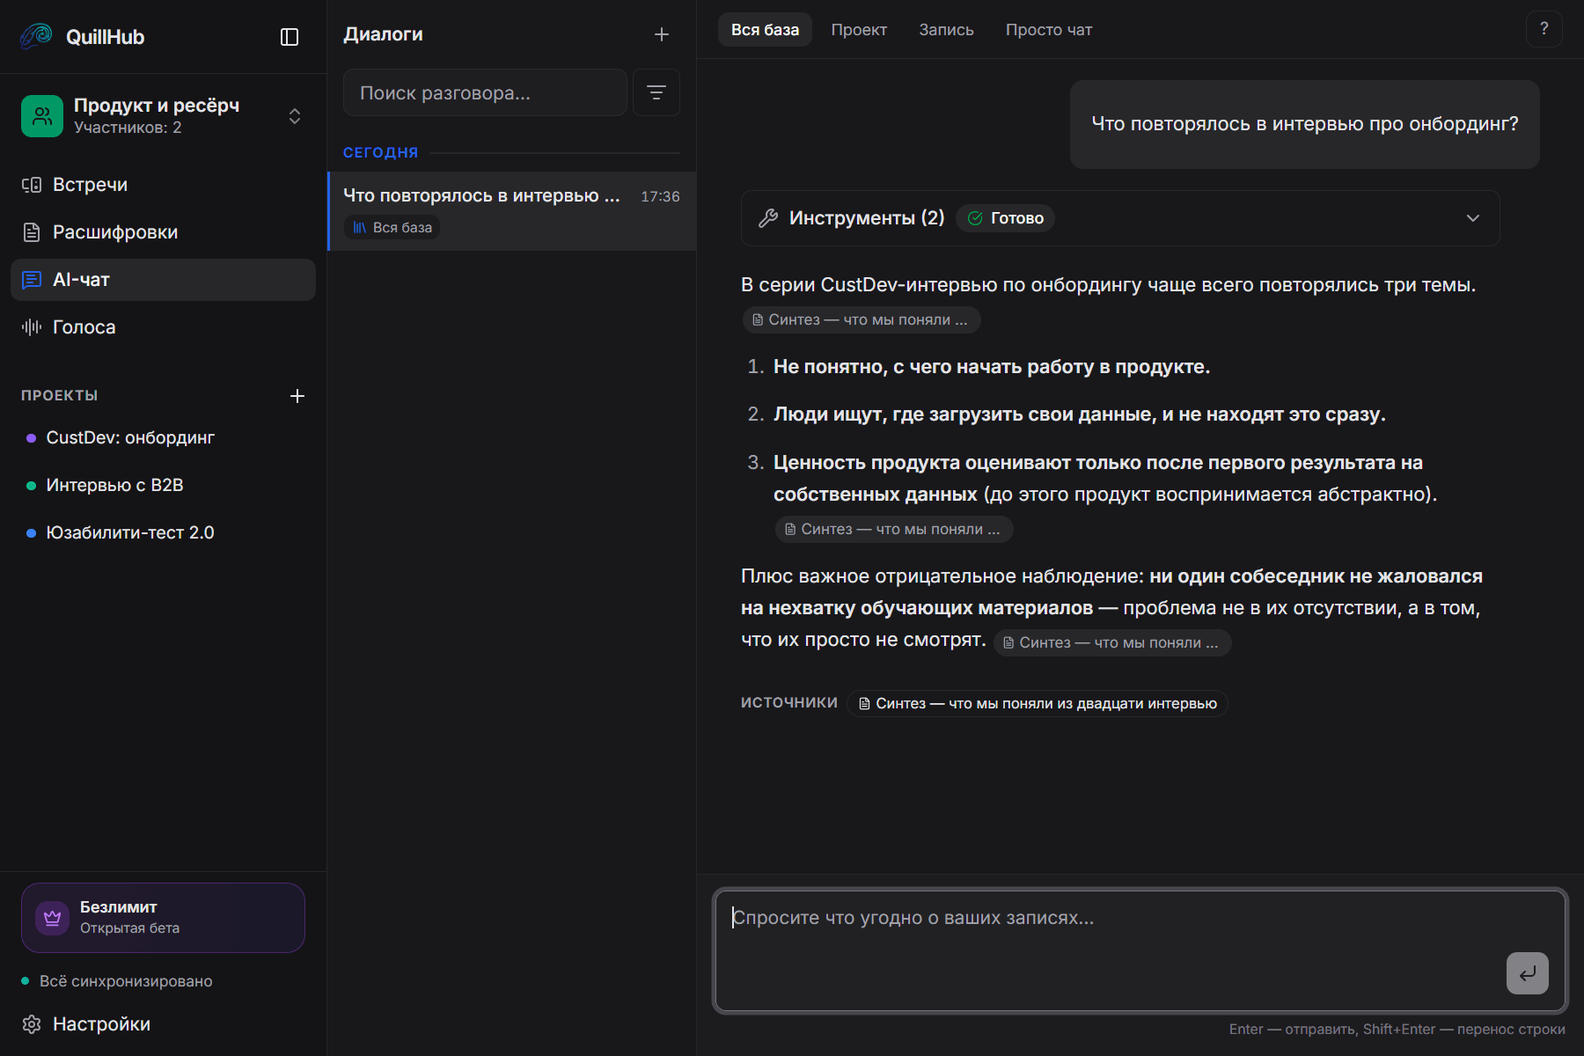
Task: Select AI-чат in sidebar
Action: pyautogui.click(x=163, y=280)
